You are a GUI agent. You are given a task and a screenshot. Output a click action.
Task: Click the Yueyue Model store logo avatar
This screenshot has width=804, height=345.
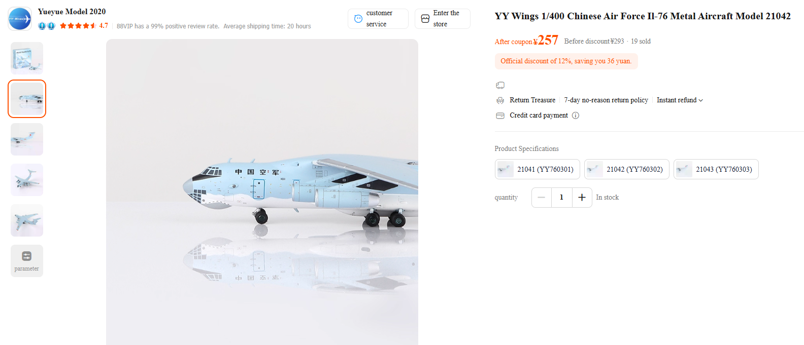click(20, 19)
